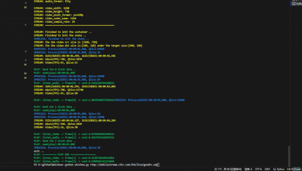Click the 'exit ..' output line
This screenshot has height=171, width=302.
tap(39, 151)
